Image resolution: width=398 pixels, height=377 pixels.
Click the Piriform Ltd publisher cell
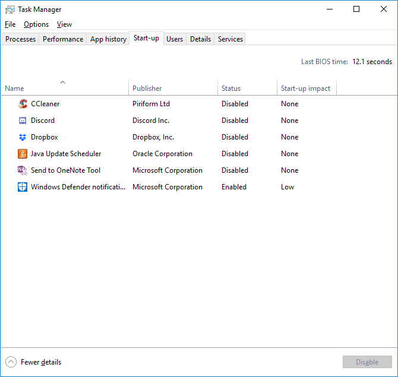[151, 104]
